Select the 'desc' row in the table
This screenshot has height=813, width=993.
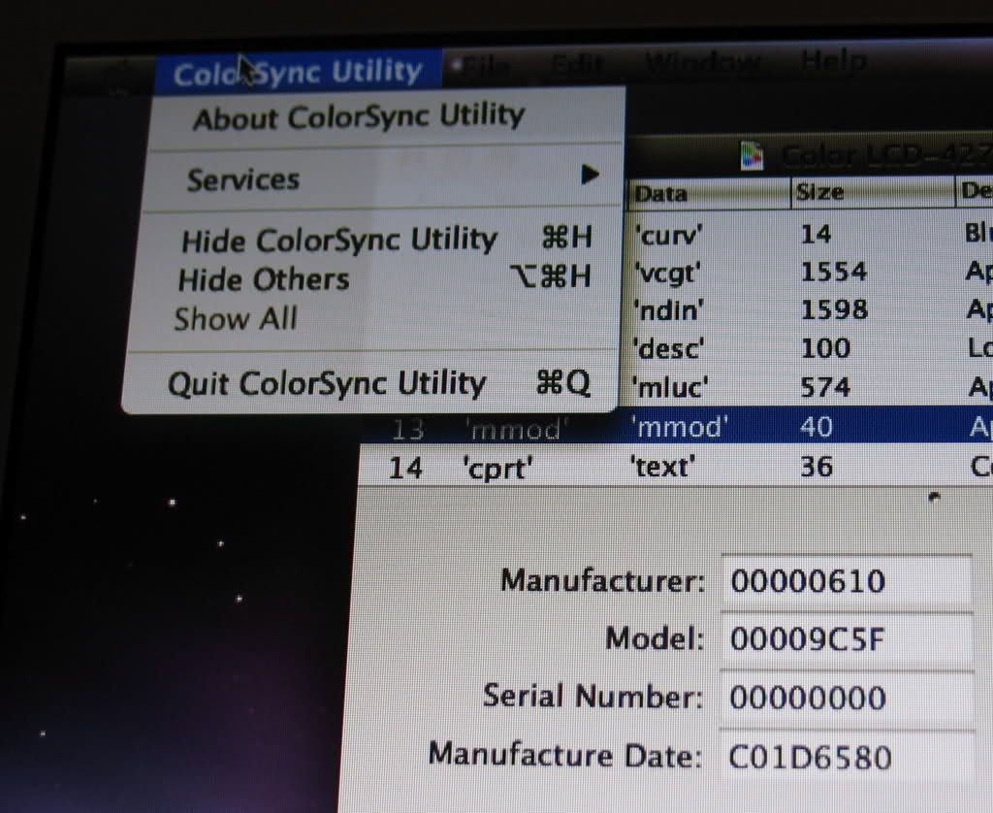point(810,348)
